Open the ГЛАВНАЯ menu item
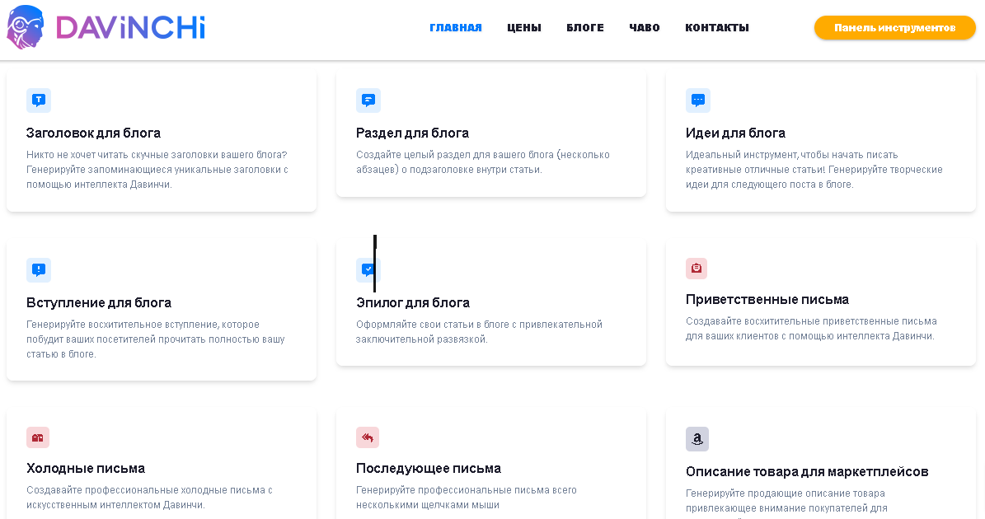The height and width of the screenshot is (519, 985). [x=456, y=28]
